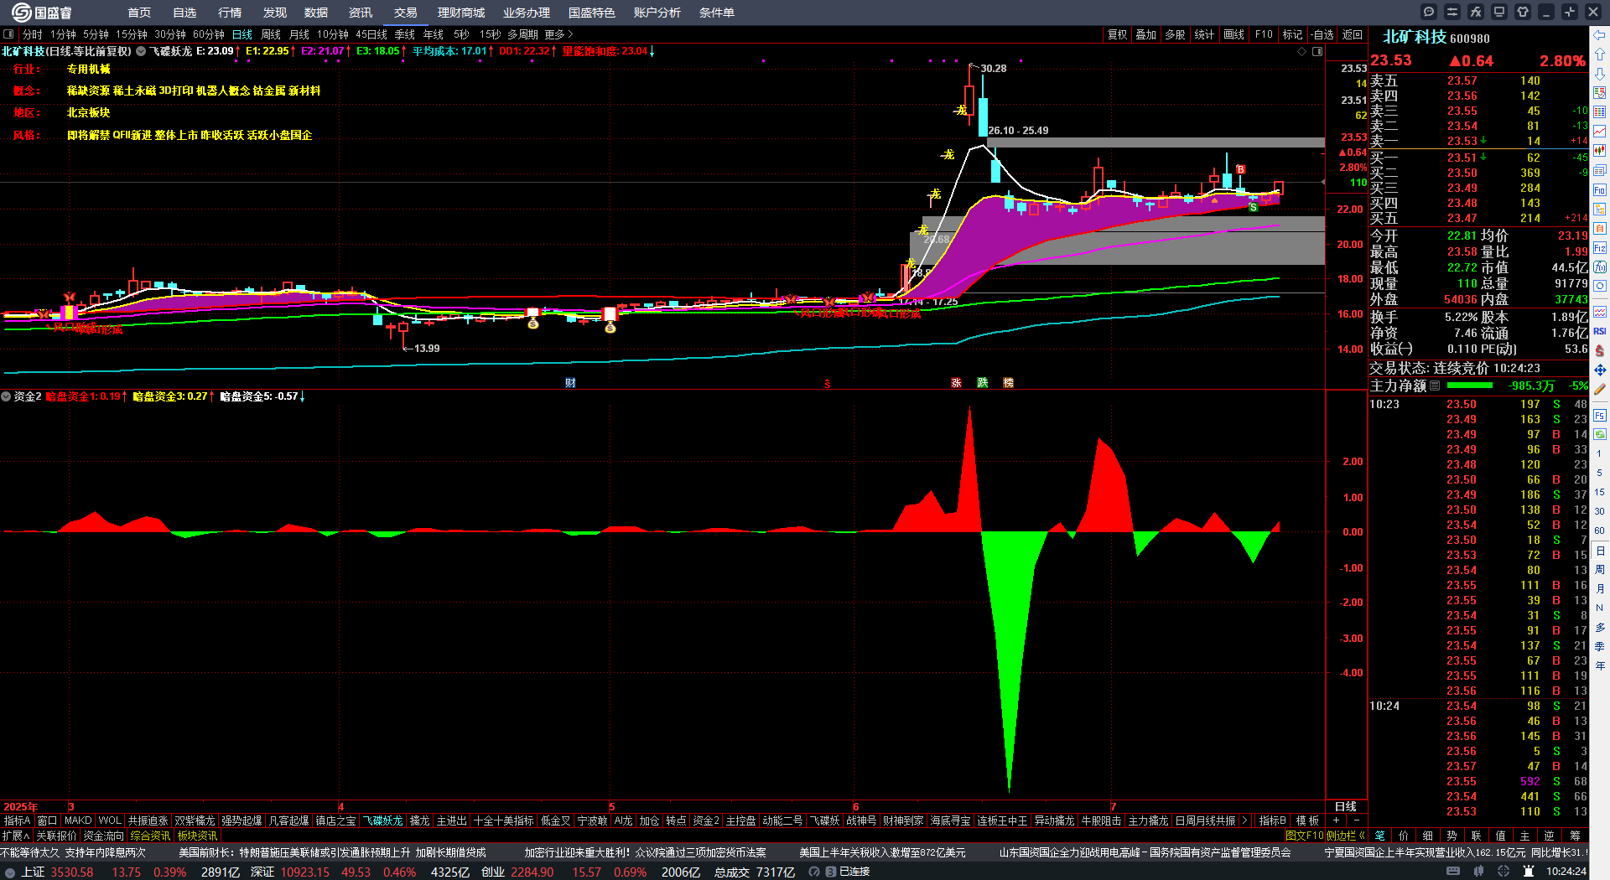Zoom in chart with the + button

click(x=1336, y=820)
